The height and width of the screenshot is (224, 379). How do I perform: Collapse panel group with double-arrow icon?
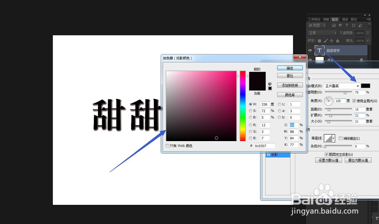tap(365, 15)
